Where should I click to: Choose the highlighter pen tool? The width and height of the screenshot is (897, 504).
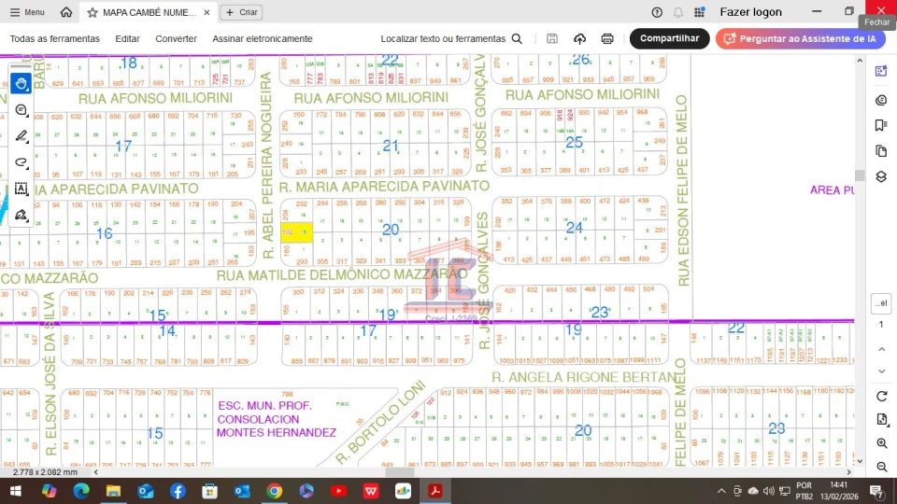pyautogui.click(x=21, y=136)
